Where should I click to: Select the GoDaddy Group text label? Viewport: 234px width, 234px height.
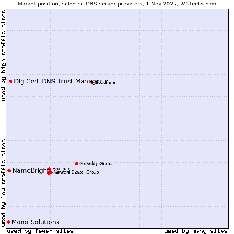96,164
